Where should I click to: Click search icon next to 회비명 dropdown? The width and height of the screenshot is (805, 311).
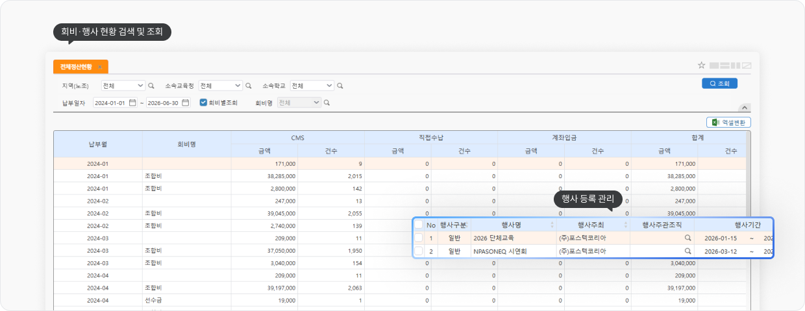click(327, 102)
